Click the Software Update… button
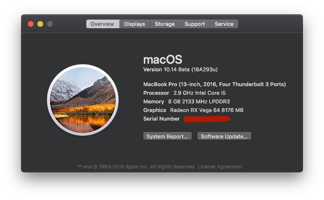The width and height of the screenshot is (324, 200). pyautogui.click(x=224, y=136)
